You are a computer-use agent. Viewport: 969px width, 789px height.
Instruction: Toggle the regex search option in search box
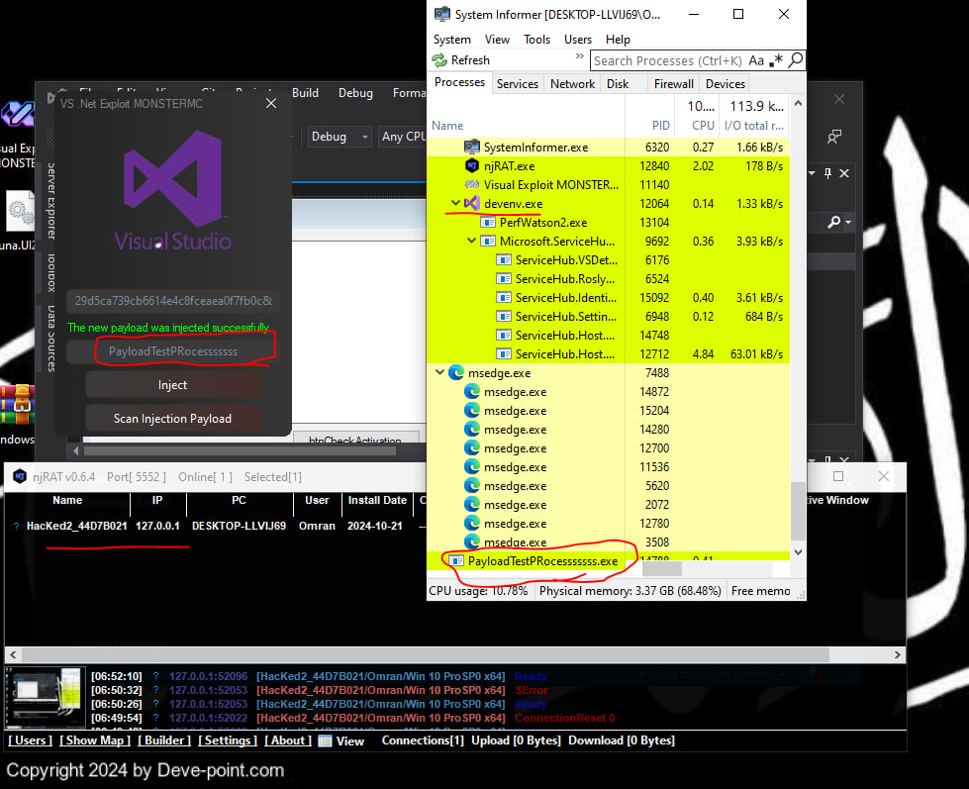(x=776, y=60)
